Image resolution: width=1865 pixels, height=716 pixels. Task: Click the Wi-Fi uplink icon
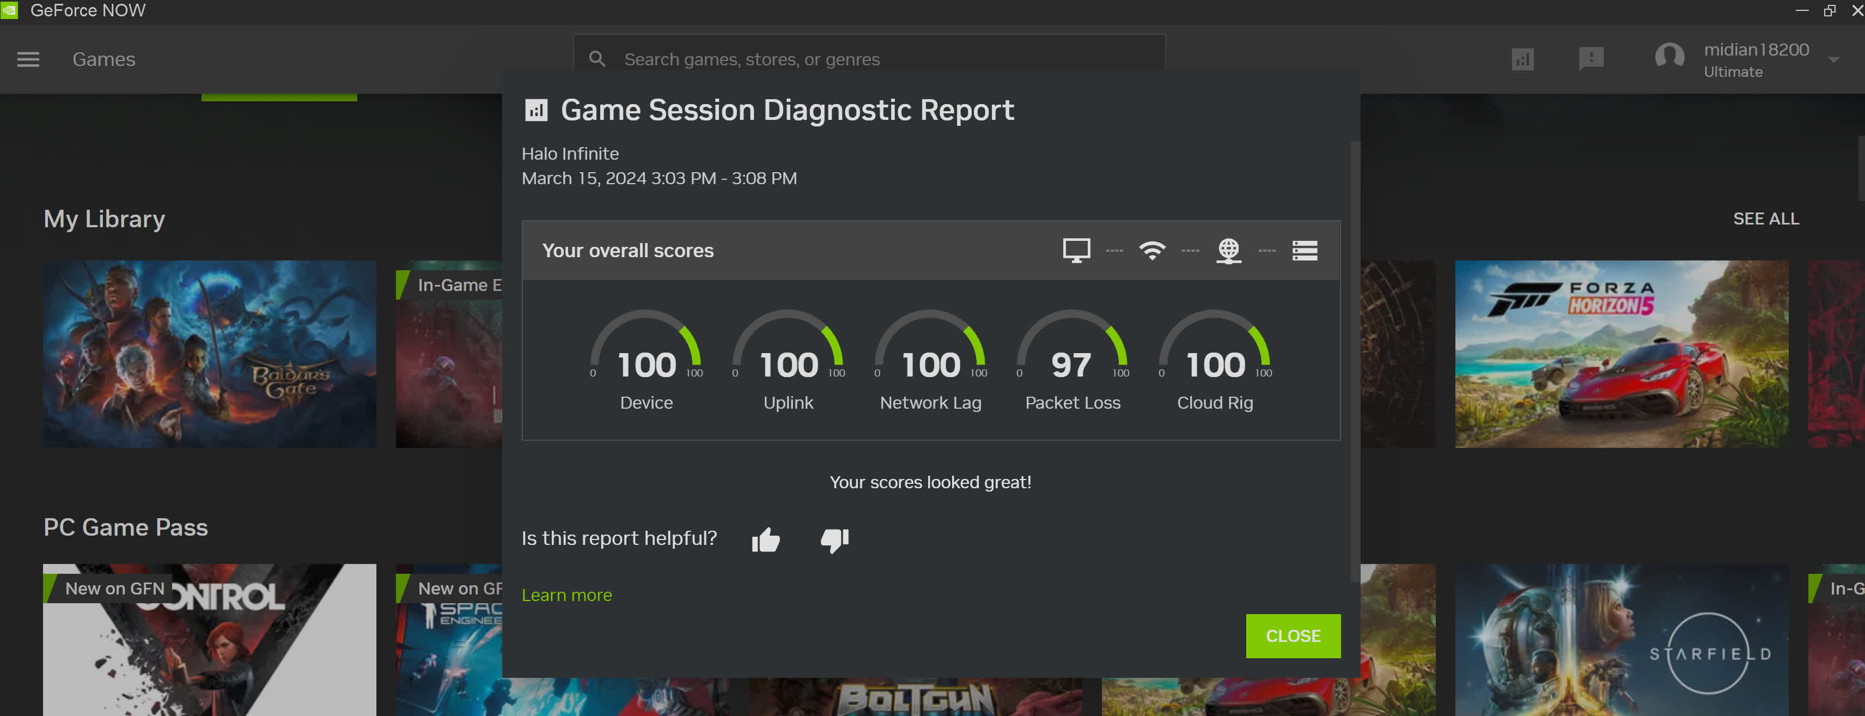point(1152,251)
